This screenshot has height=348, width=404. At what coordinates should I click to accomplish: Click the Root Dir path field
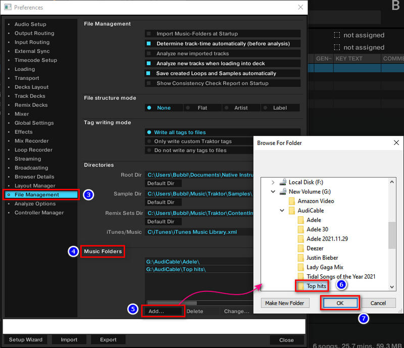click(x=199, y=175)
